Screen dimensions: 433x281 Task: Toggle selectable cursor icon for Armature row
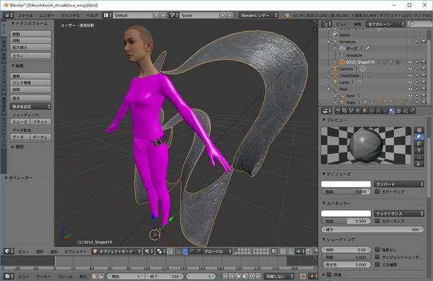[x=417, y=42]
